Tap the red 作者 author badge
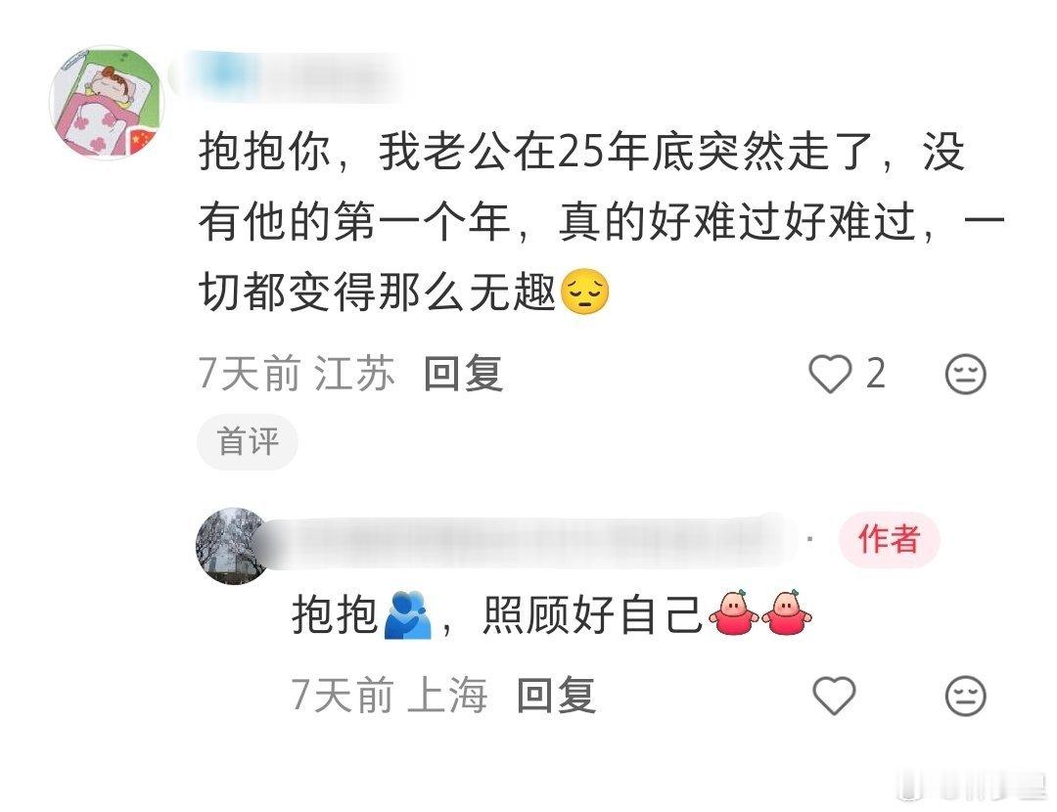This screenshot has height=812, width=1057. coord(889,539)
